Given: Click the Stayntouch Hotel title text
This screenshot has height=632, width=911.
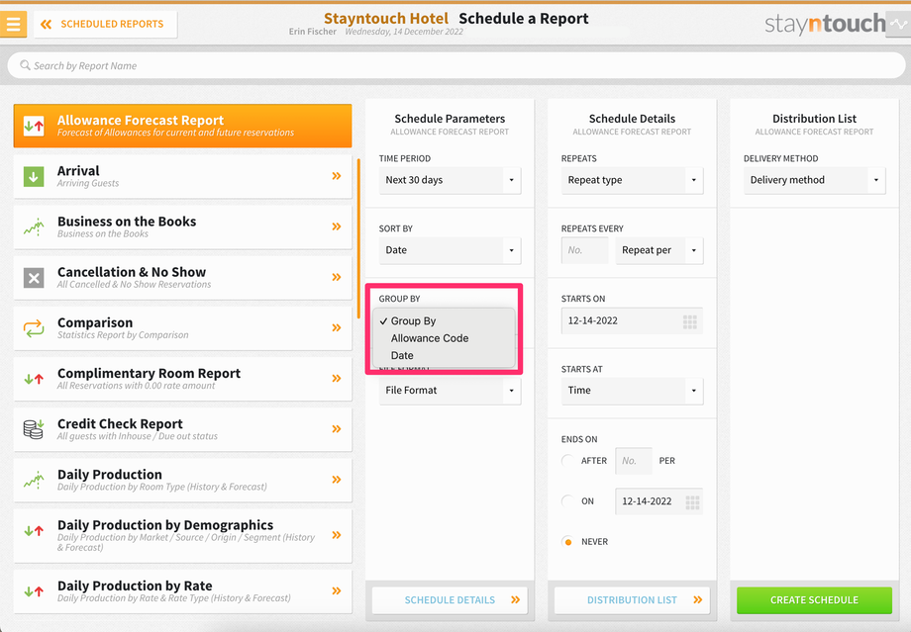Looking at the screenshot, I should 386,19.
